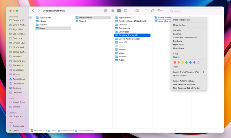Switch to icon grid view
This screenshot has width=231, height=138.
pos(106,11)
